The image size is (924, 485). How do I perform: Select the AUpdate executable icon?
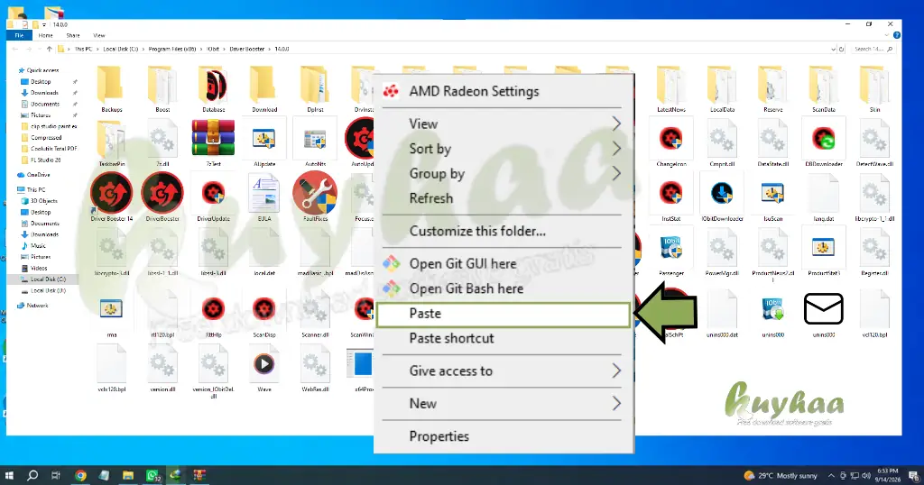[264, 139]
